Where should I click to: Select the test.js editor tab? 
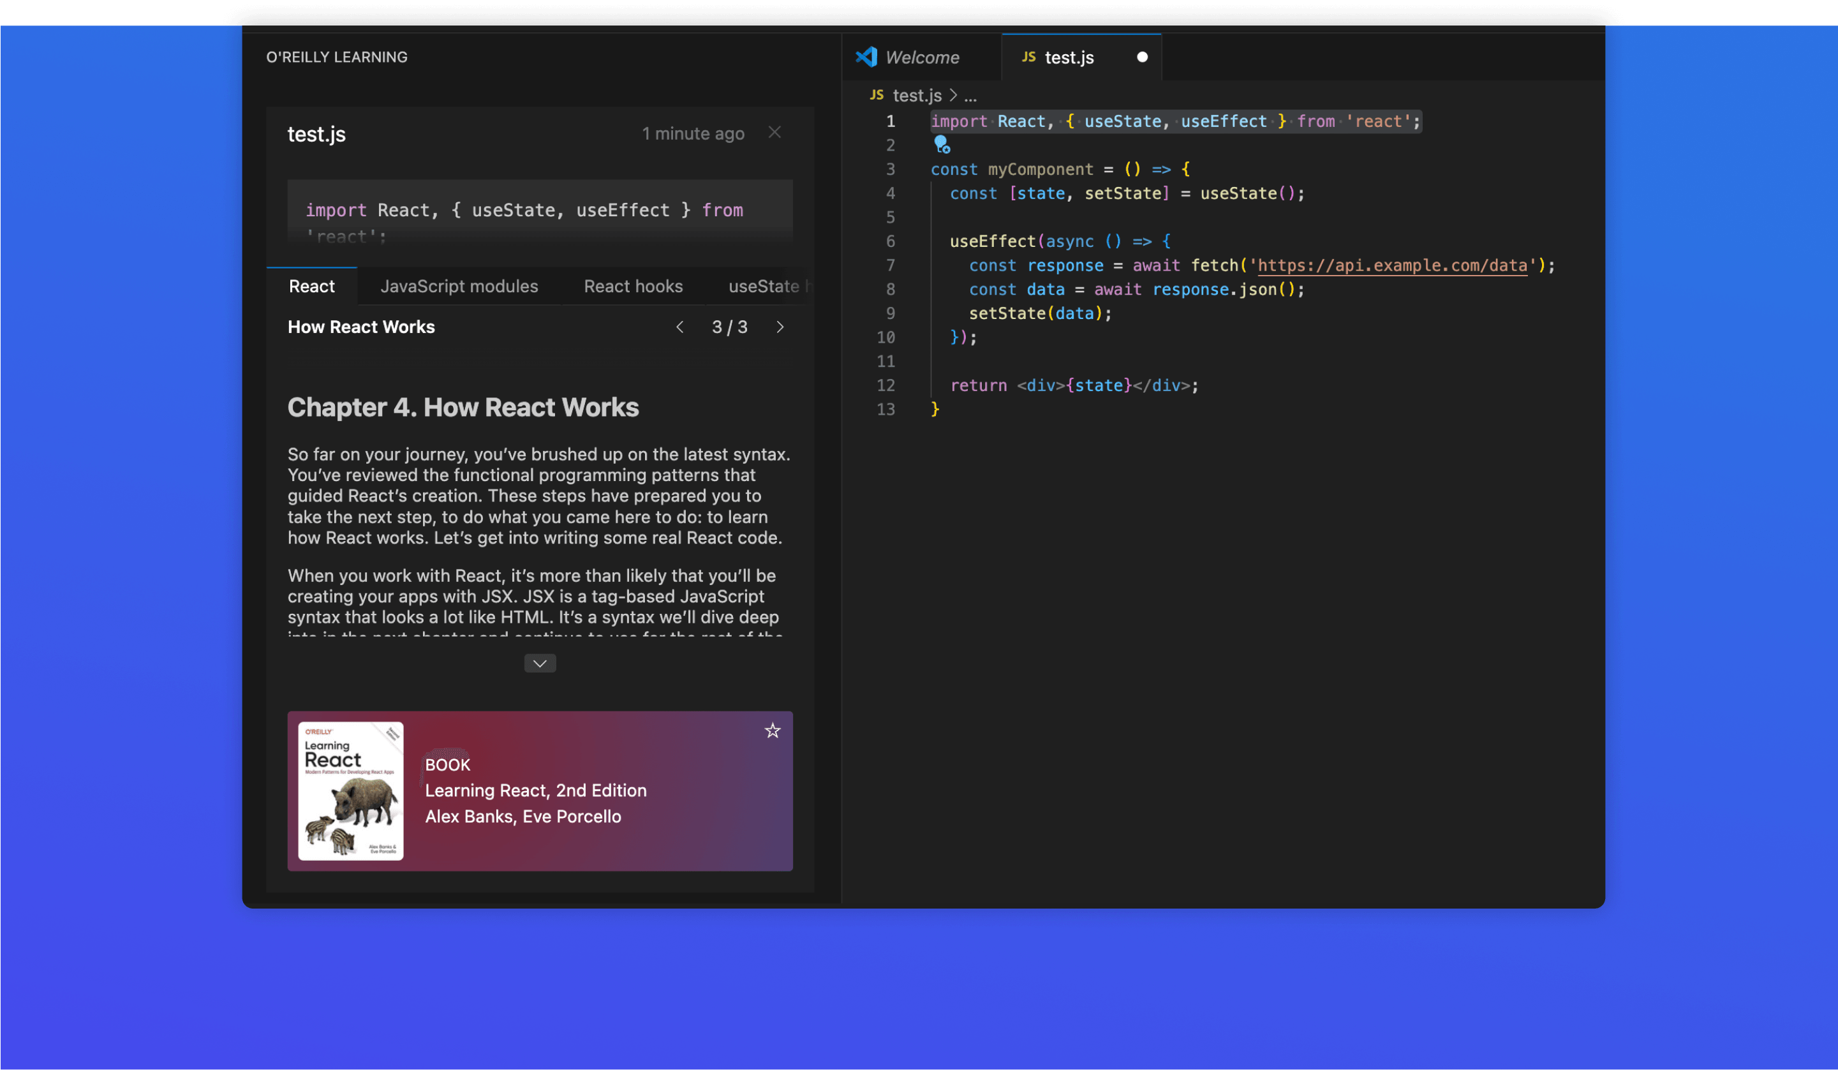pos(1081,57)
